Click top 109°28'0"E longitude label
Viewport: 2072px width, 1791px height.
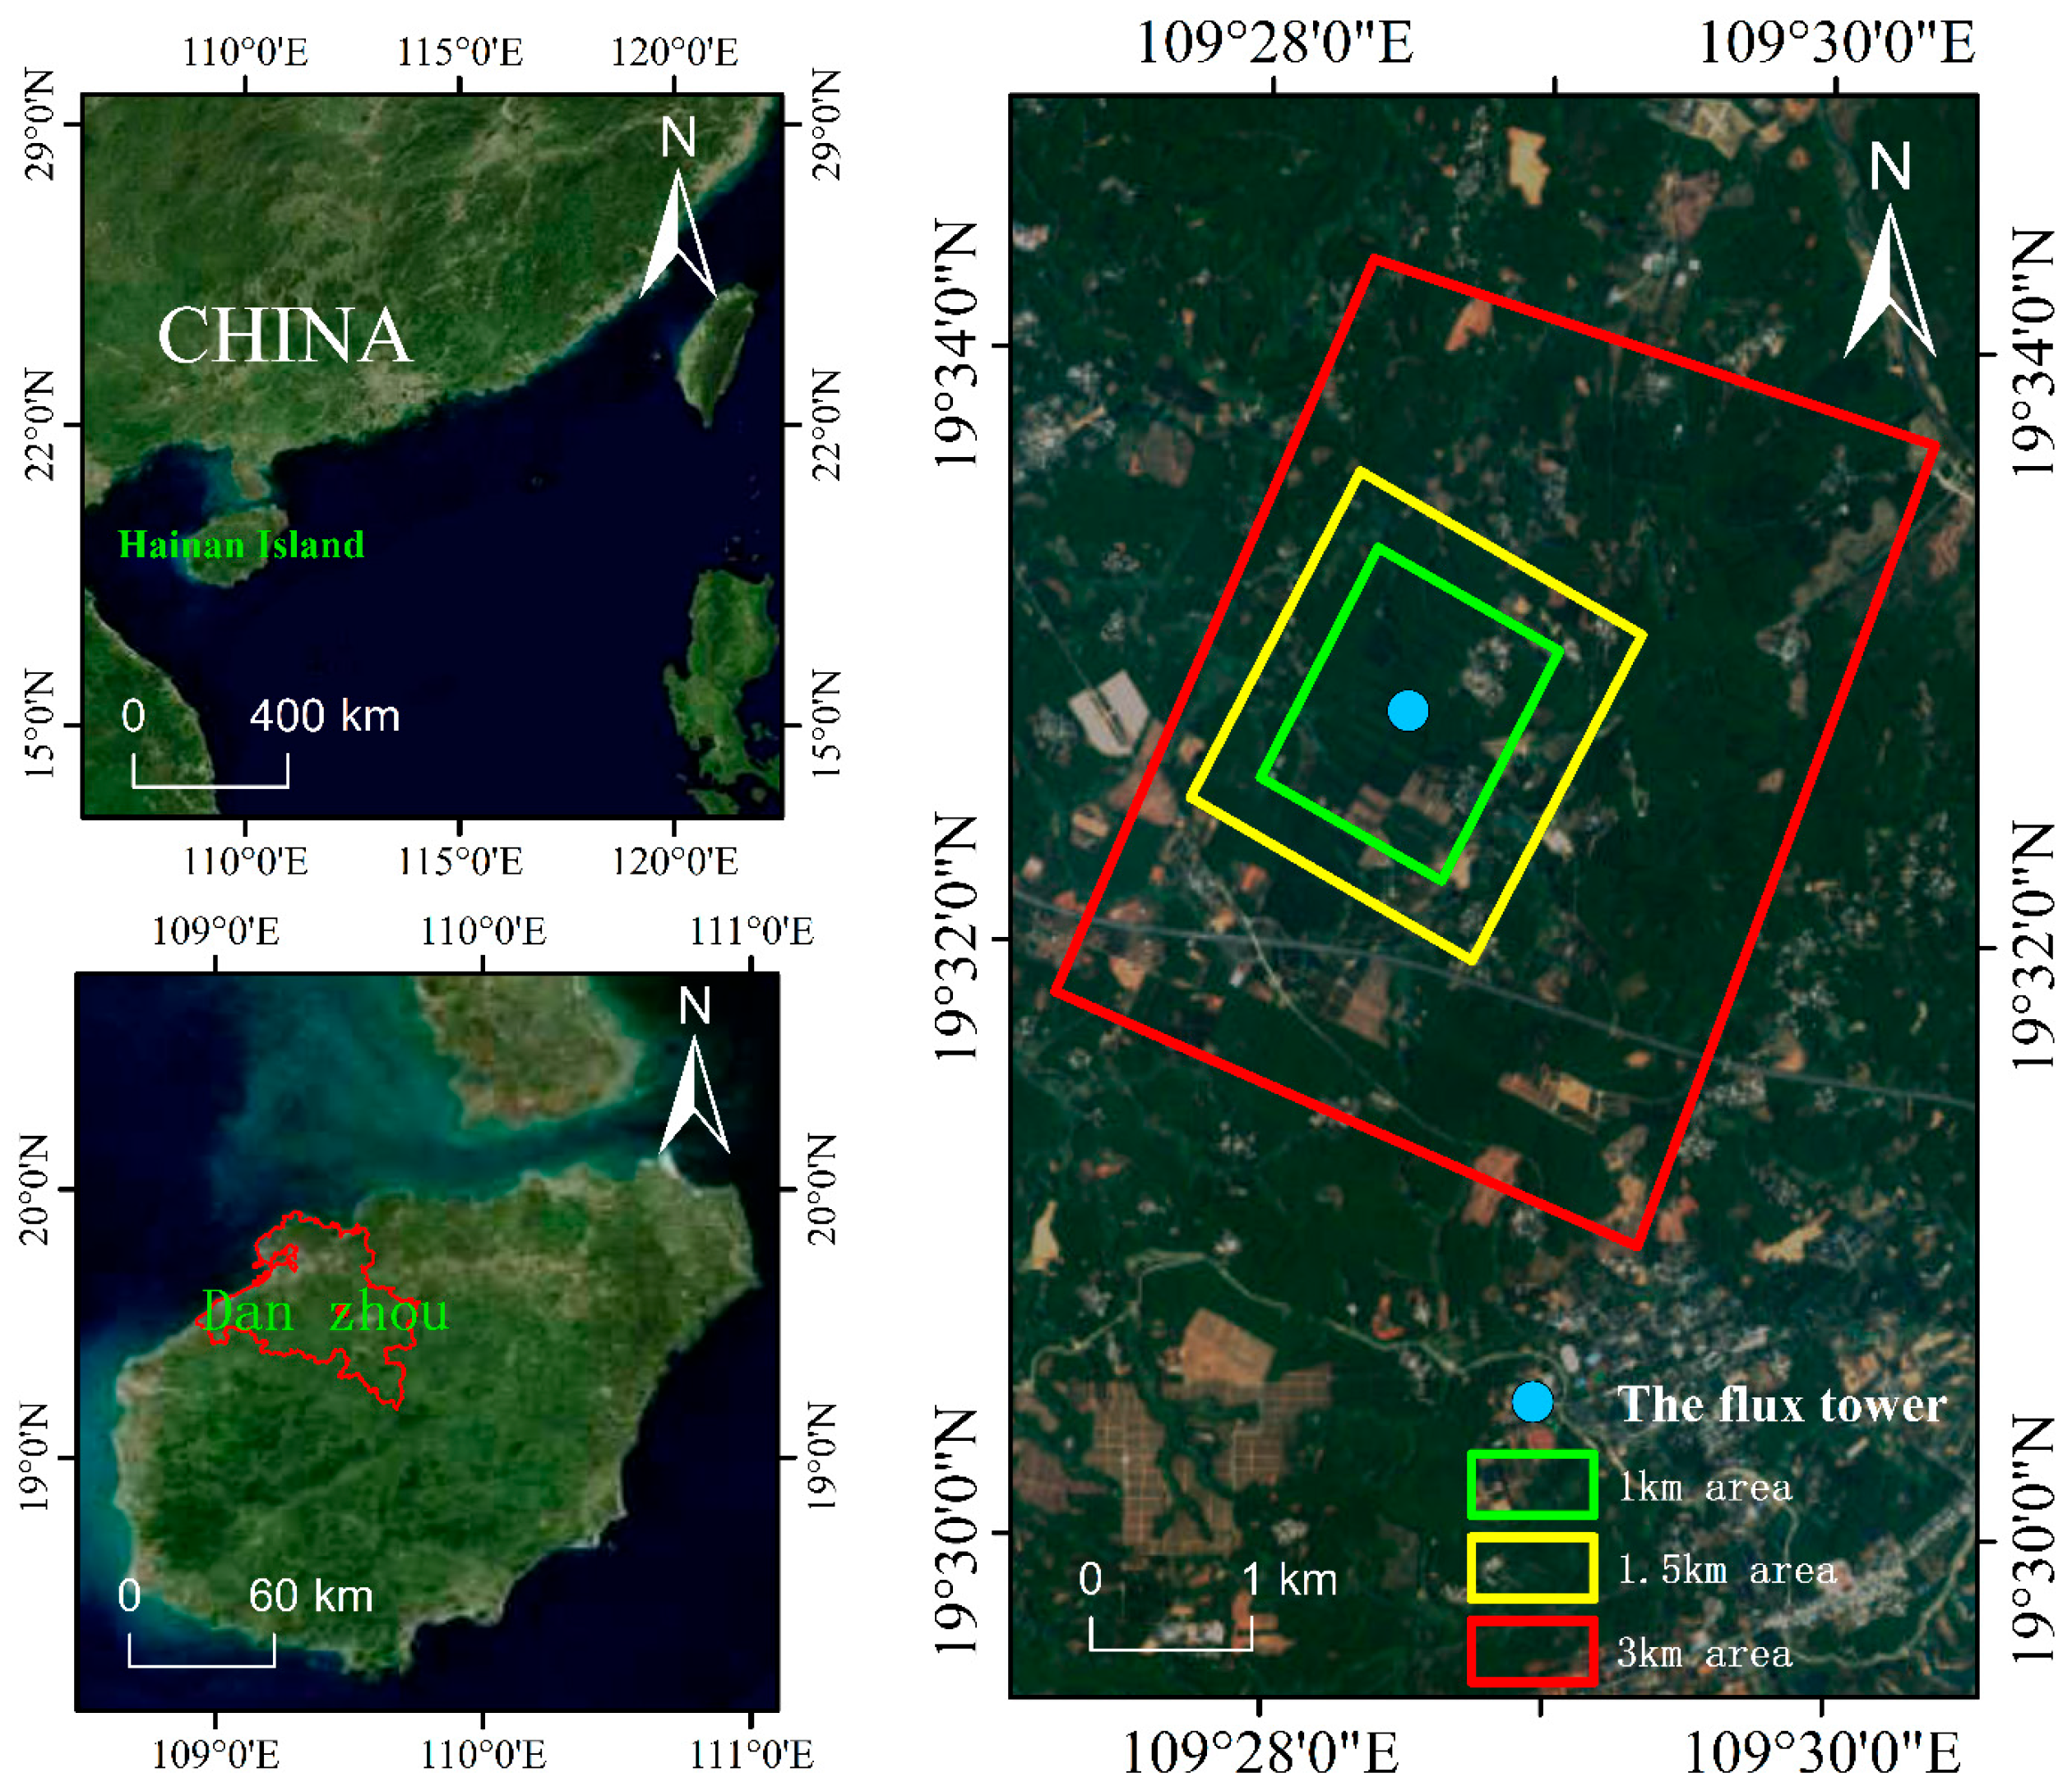click(x=1275, y=43)
